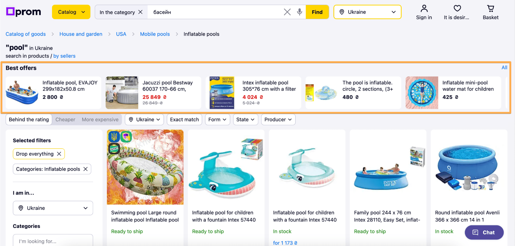Toggle the Exact match filter
Screen dimensions: 515x246
[x=184, y=120]
